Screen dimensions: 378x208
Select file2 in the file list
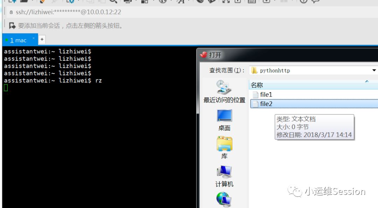(266, 104)
